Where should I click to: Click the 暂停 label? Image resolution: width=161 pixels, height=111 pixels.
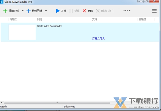77,11
